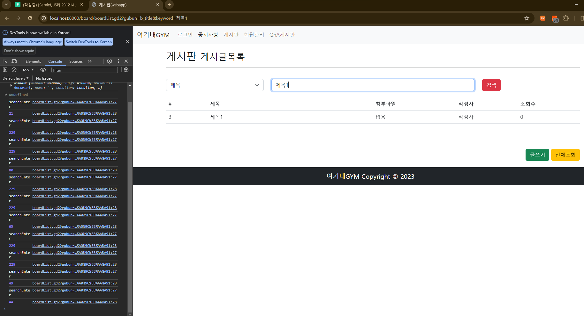
Task: Click the 없음 attachment cell
Action: (381, 117)
